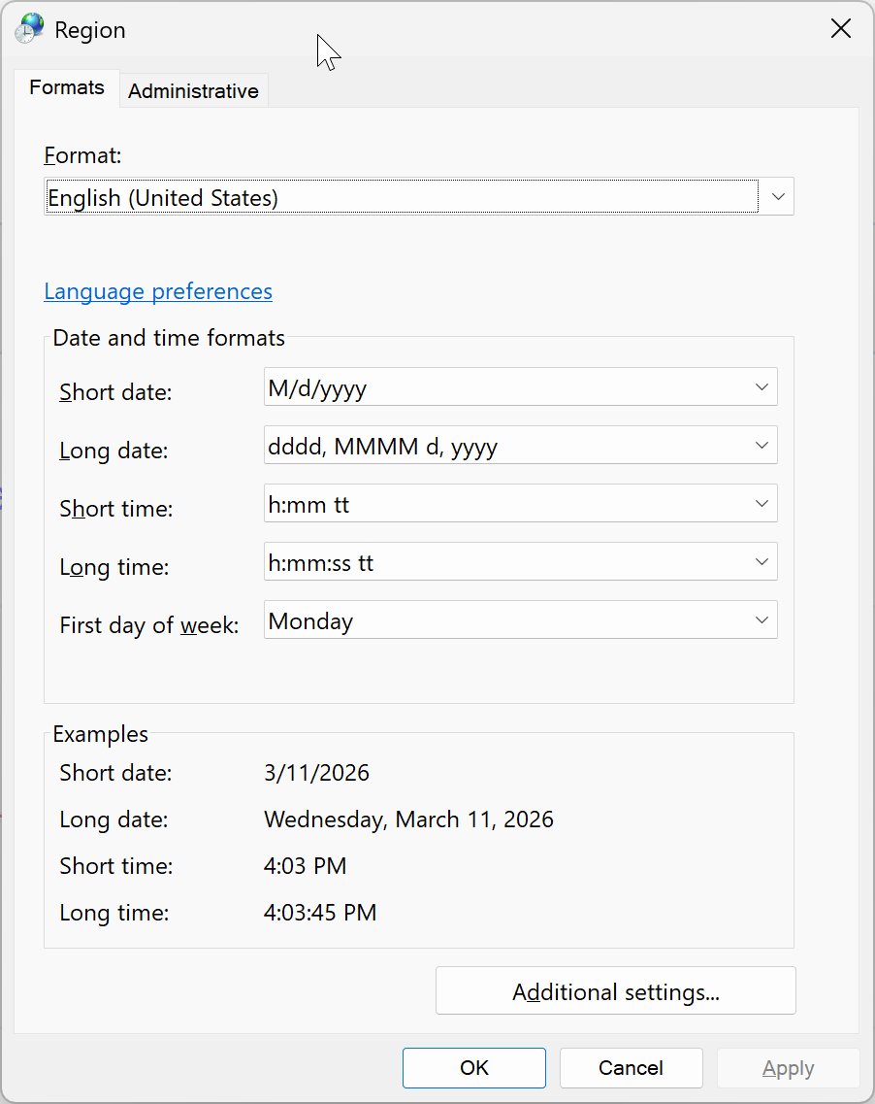Click the example 'Wednesday, March 11, 2026' text

click(408, 820)
